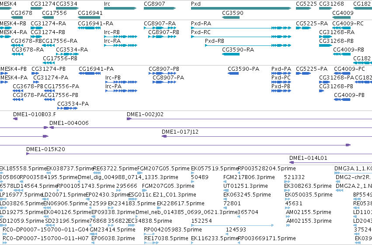The height and width of the screenshot is (245, 372).
Task: Click EST RP004205983.5prime
Action: point(173,230)
